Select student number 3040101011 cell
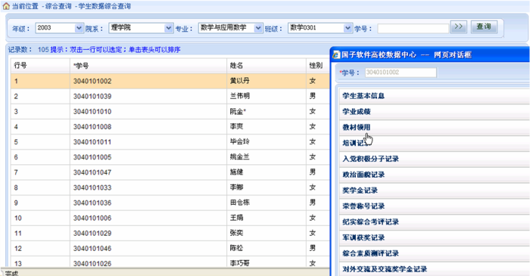Image resolution: width=530 pixels, height=276 pixels. [x=148, y=141]
